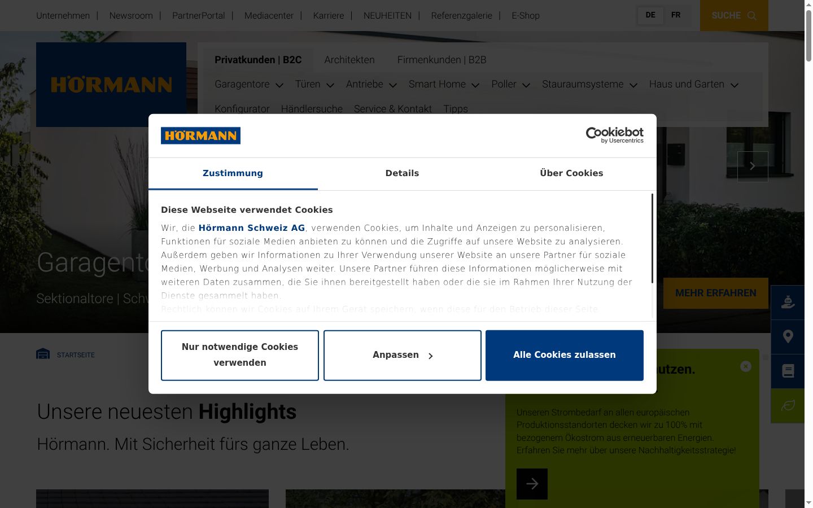Click the Hörmann logo on the blue site header
The width and height of the screenshot is (813, 508).
click(x=111, y=85)
